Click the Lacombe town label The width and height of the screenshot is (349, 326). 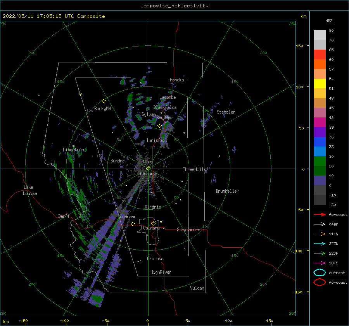[x=168, y=97]
